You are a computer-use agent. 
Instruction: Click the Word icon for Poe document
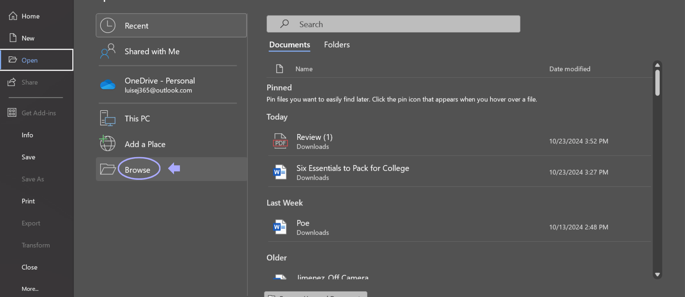click(280, 227)
